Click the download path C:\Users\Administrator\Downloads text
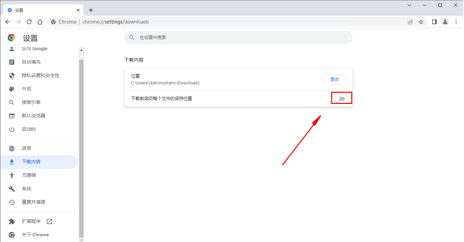This screenshot has width=464, height=242. coord(165,83)
